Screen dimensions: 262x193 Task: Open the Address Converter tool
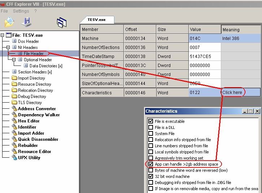[37, 109]
